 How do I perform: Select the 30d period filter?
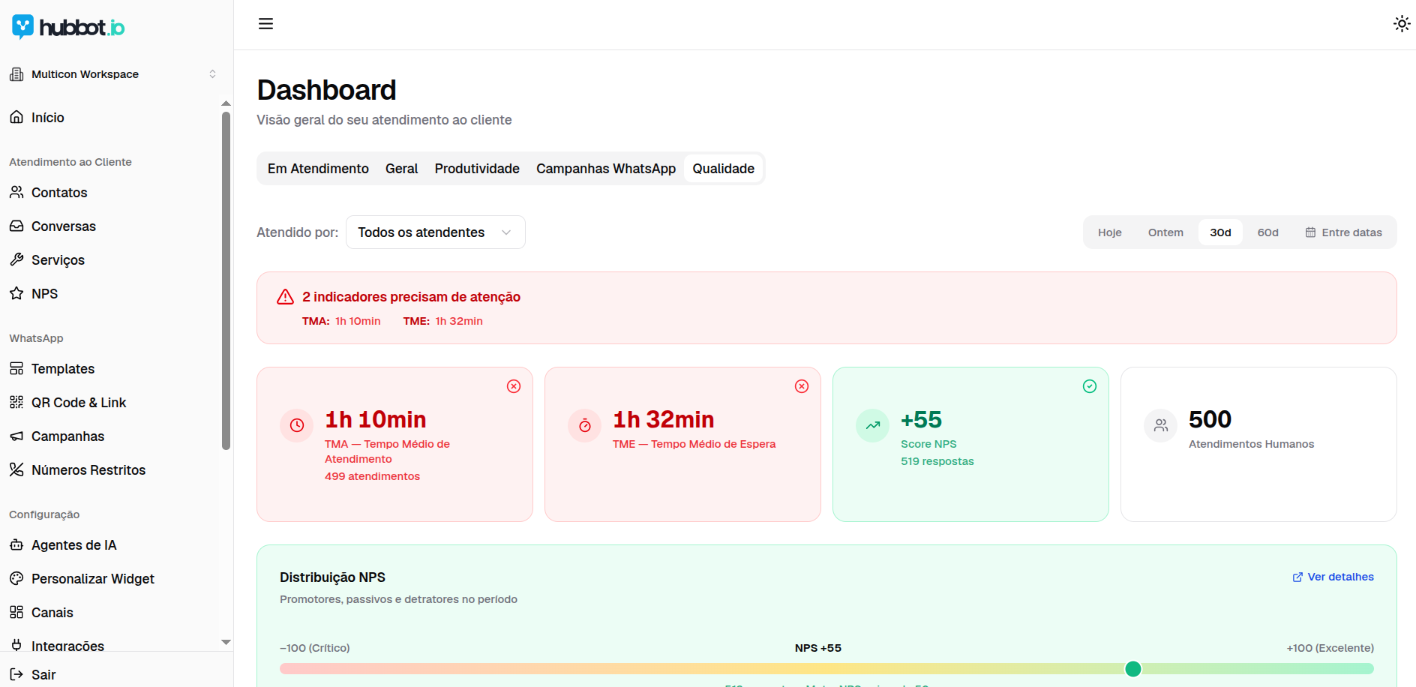point(1220,232)
